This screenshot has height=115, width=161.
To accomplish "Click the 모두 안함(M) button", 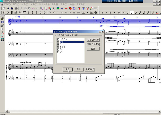I will point(93,44).
